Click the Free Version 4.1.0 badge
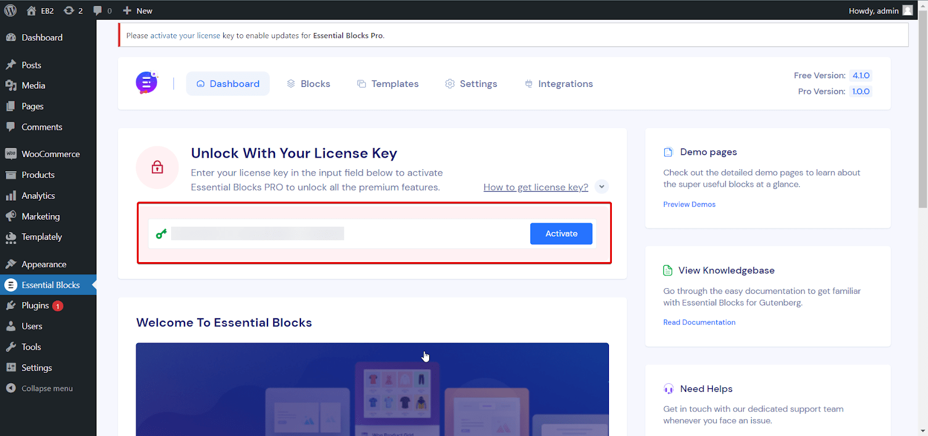The height and width of the screenshot is (436, 928). tap(861, 76)
